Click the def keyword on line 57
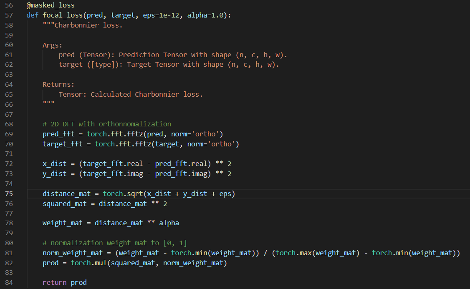Viewport: 470px width, 289px height. [x=33, y=15]
